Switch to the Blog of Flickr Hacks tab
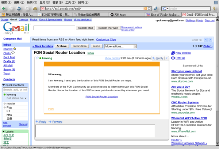This screenshot has width=219, height=149. 164,15
